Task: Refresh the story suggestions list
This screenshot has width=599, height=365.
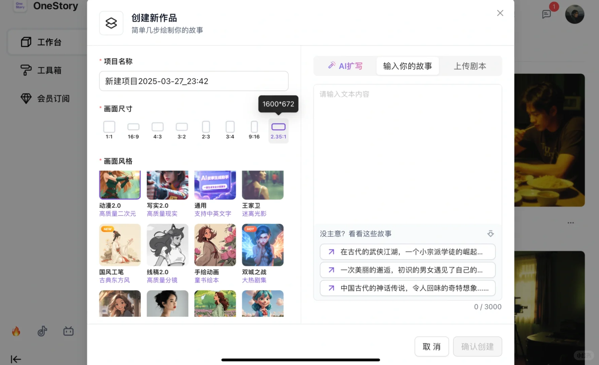Action: (490, 233)
